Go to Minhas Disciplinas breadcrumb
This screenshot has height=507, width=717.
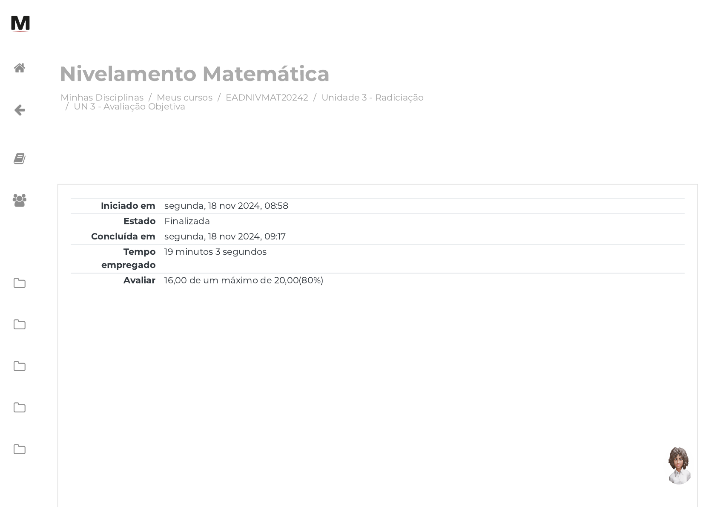pyautogui.click(x=102, y=98)
